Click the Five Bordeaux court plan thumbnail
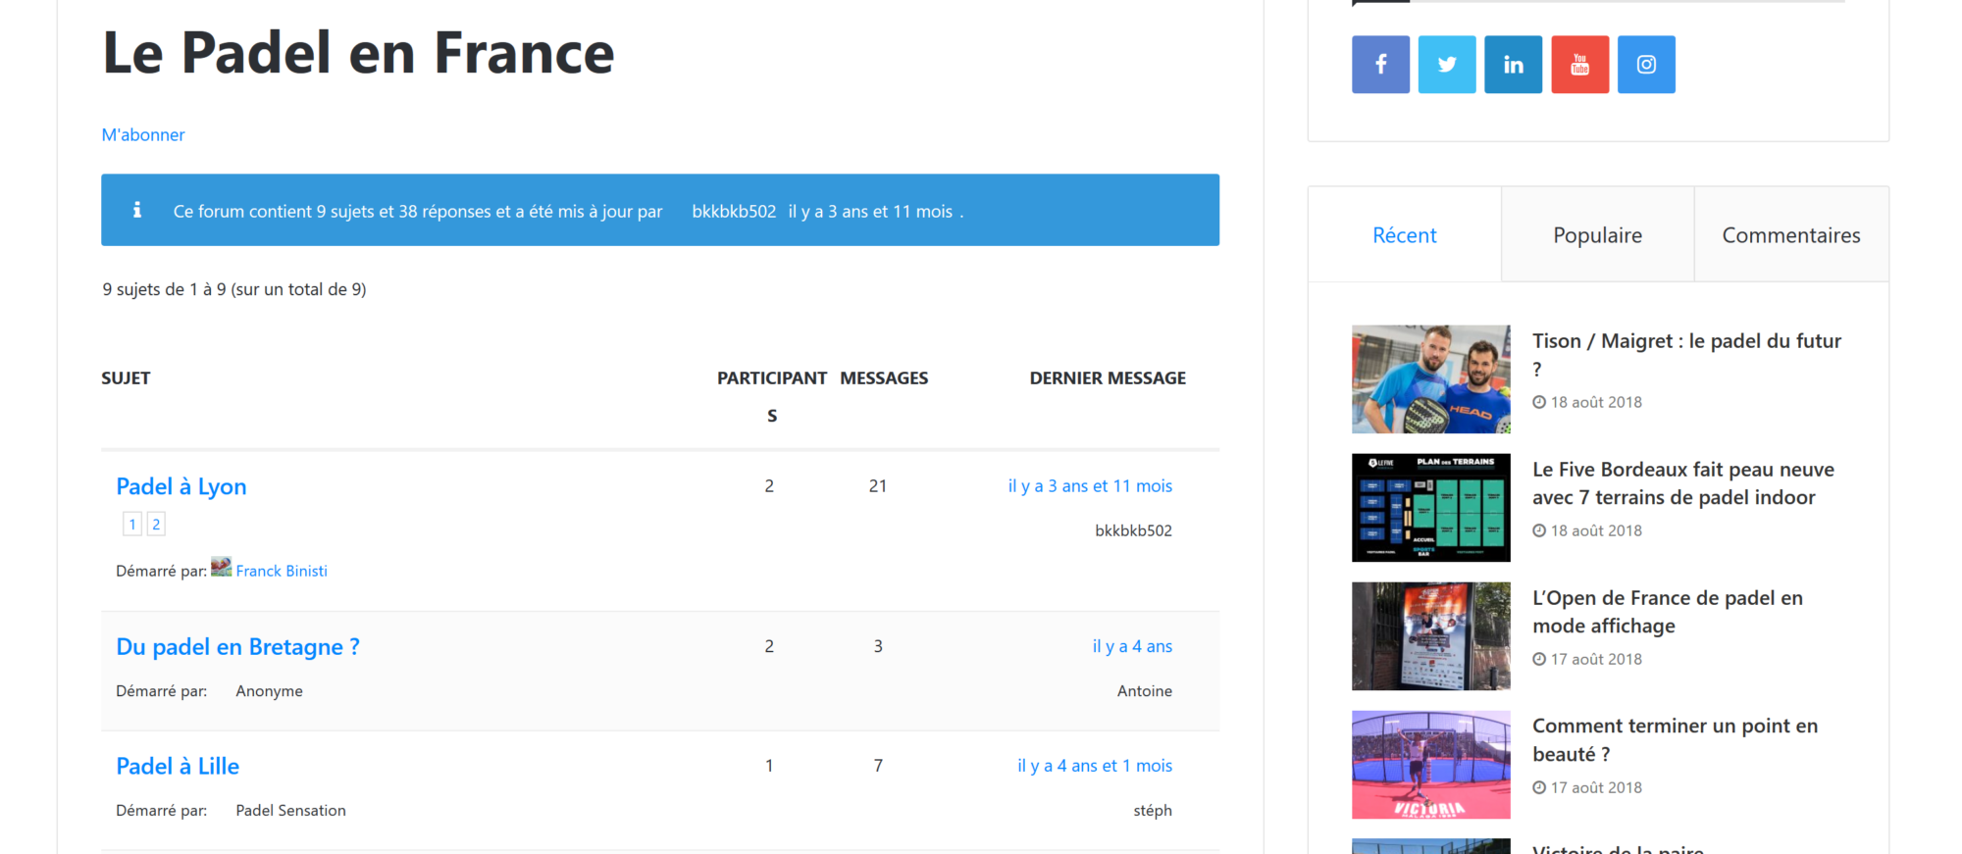Viewport: 1962px width, 854px height. [x=1430, y=508]
